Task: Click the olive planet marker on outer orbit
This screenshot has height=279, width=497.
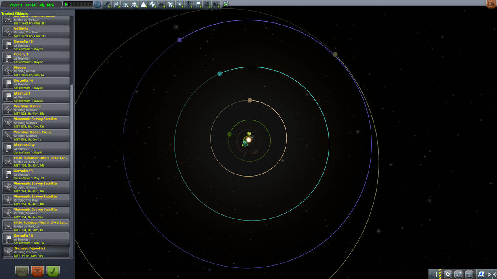Action: tap(335, 55)
